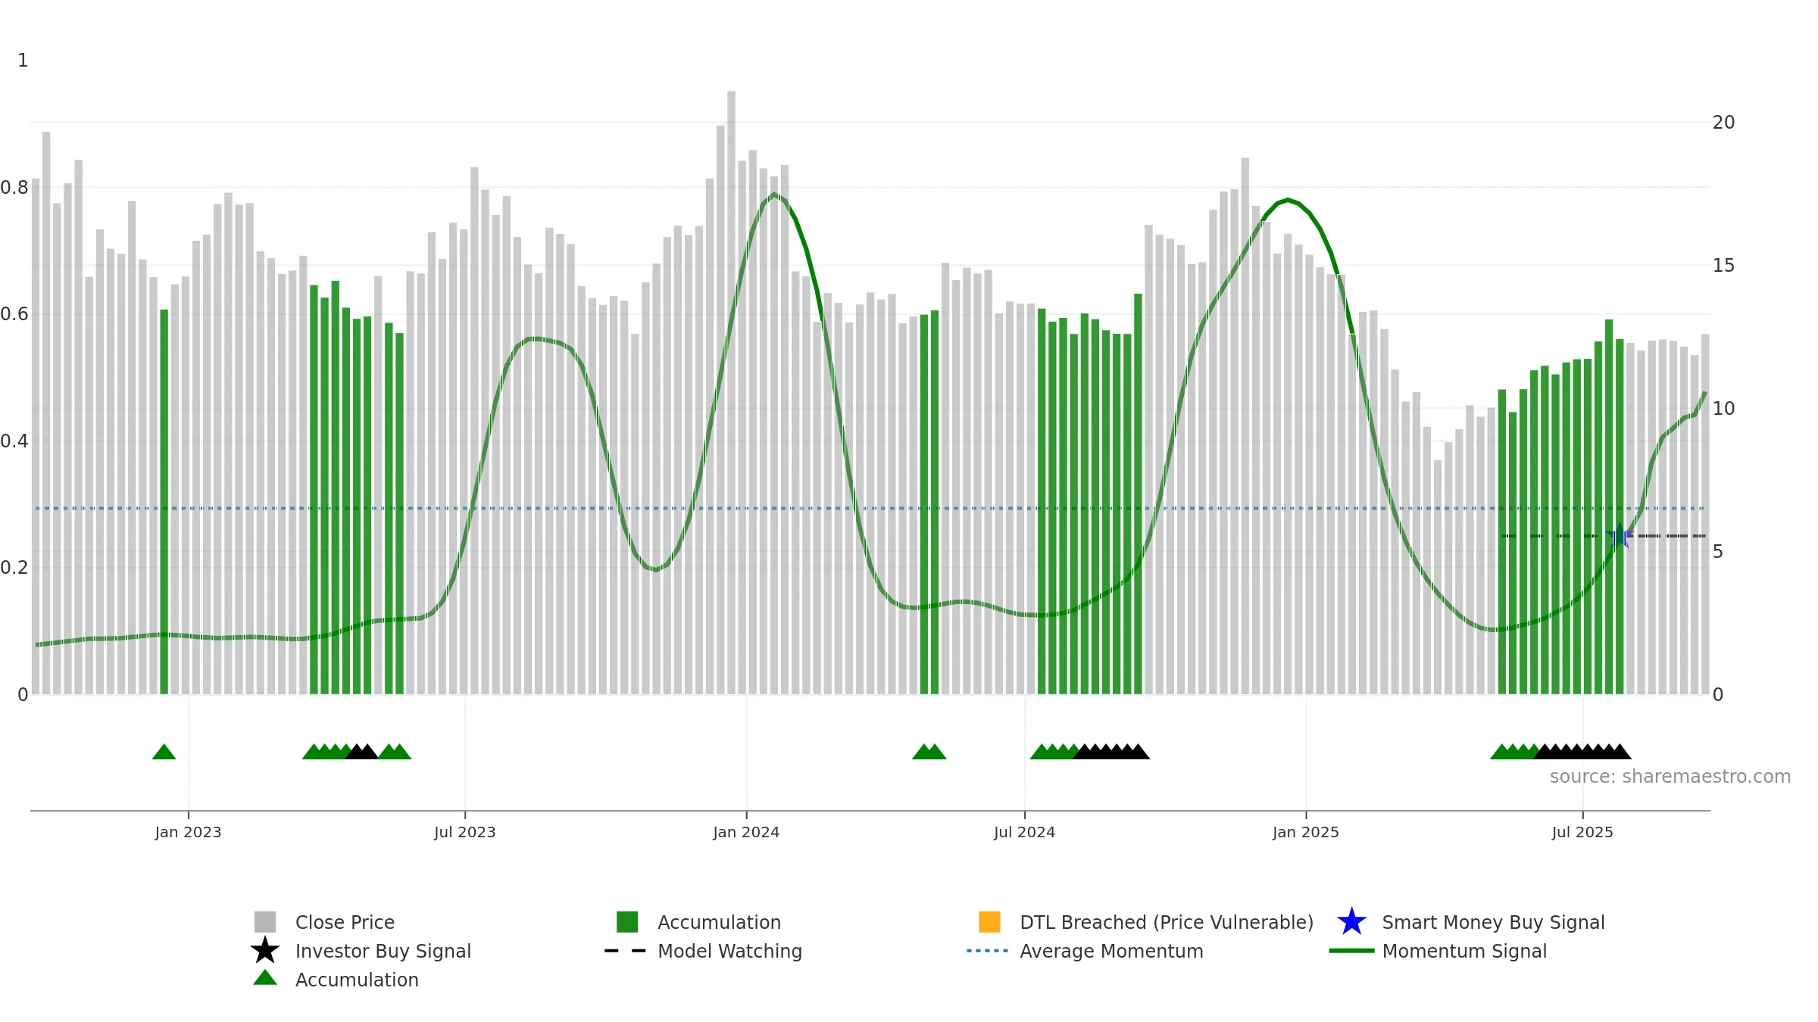Click the Average Momentum dotted line legend icon
The height and width of the screenshot is (1022, 1818).
(x=988, y=951)
